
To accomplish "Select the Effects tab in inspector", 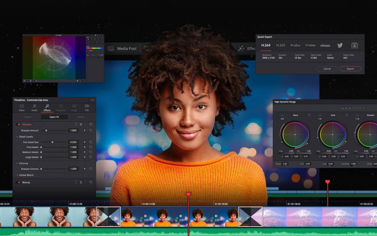I will 47,108.
